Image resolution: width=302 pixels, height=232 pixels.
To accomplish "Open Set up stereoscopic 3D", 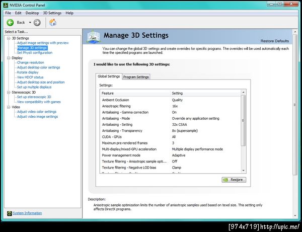I will point(34,97).
